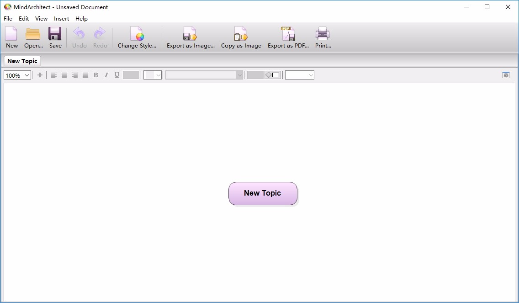This screenshot has width=519, height=303.
Task: Open the View menu
Action: click(x=42, y=19)
